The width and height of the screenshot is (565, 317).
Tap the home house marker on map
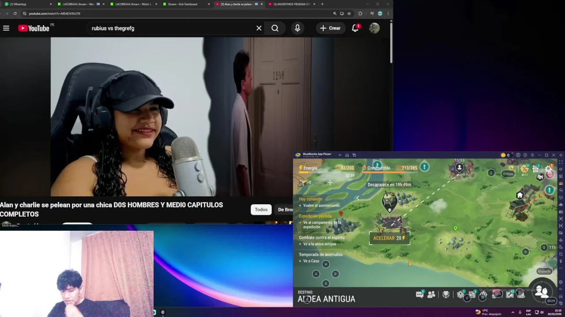pyautogui.click(x=520, y=195)
